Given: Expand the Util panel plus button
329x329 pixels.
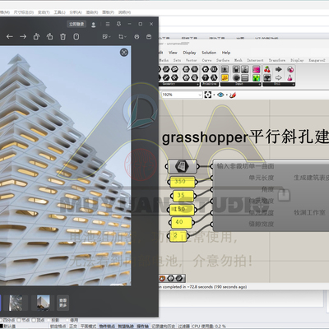Looking at the screenshot, I should [293, 85].
